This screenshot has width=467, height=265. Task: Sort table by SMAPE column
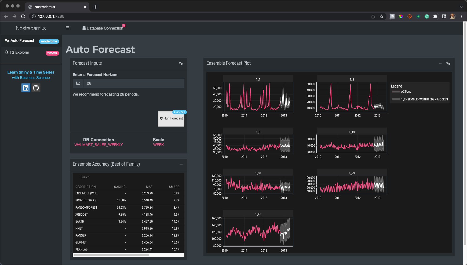coord(174,187)
